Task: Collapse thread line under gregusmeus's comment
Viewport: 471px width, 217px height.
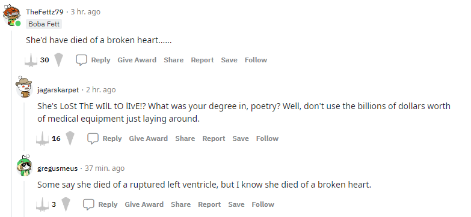Action: [24, 199]
